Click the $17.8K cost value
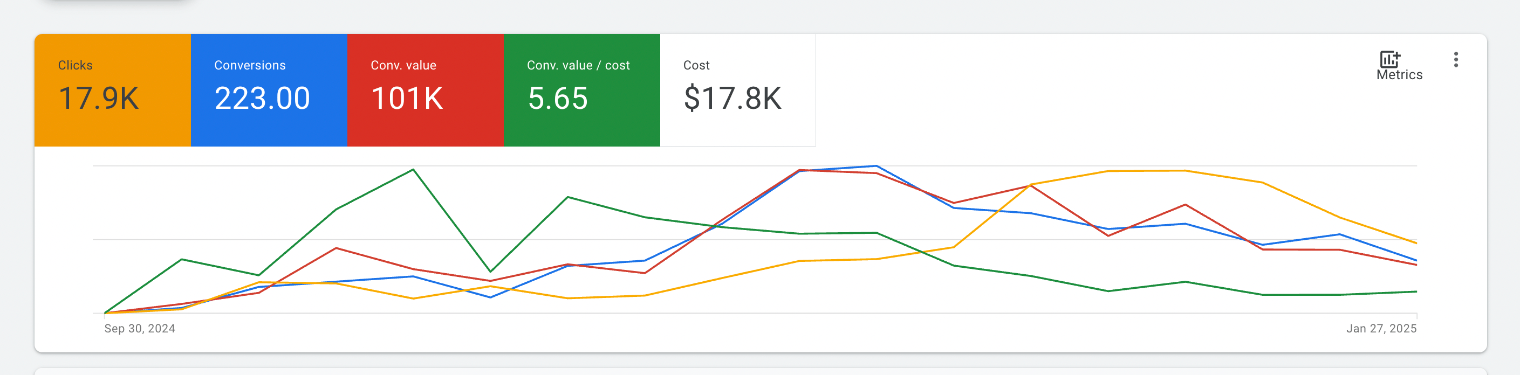The width and height of the screenshot is (1520, 375). pyautogui.click(x=732, y=99)
